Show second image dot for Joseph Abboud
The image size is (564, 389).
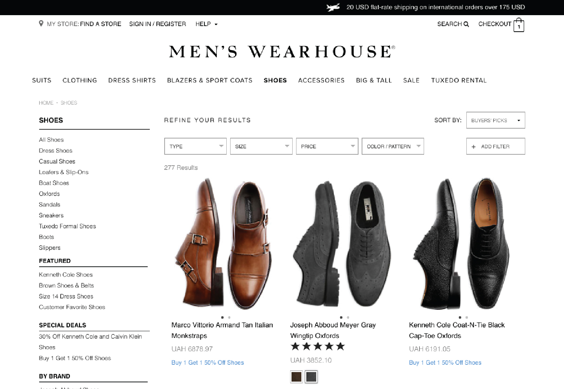point(348,317)
